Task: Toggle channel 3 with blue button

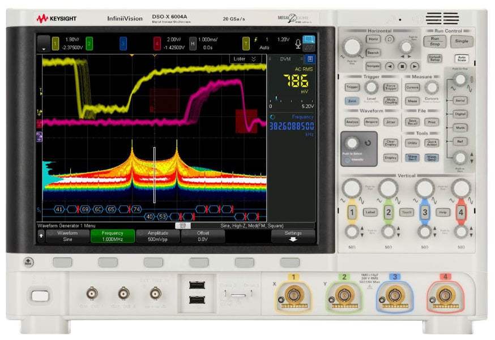Action: [x=425, y=213]
